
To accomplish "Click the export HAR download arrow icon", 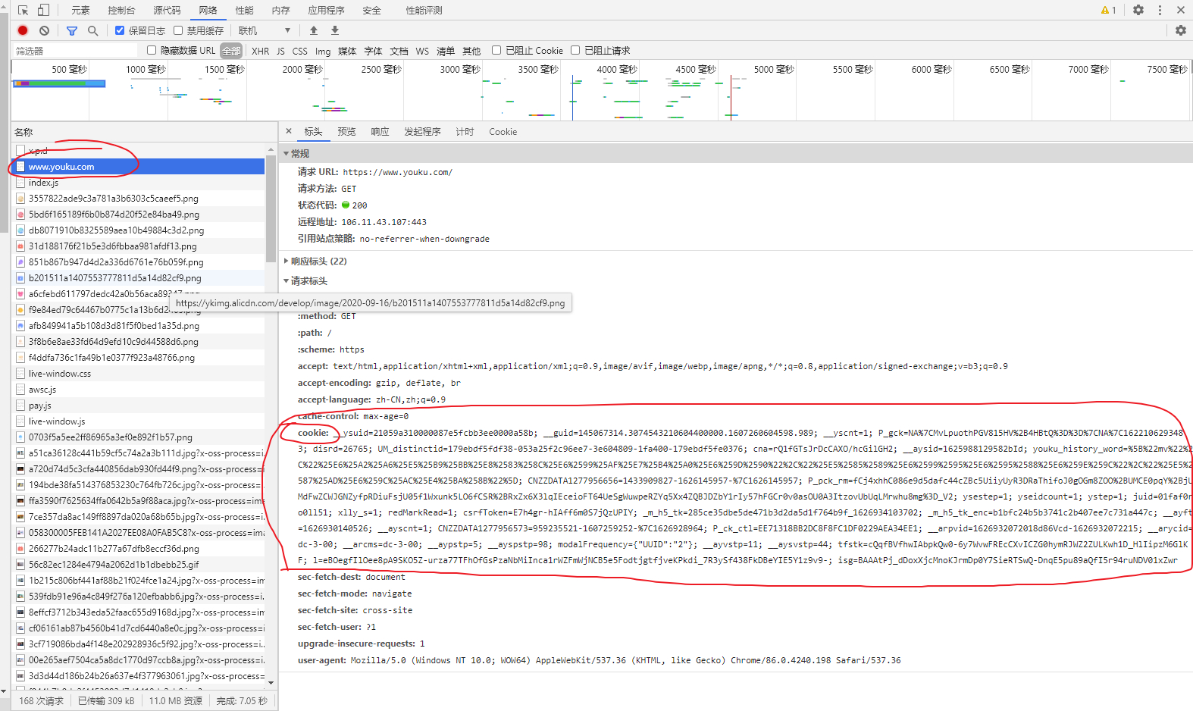I will tap(335, 30).
